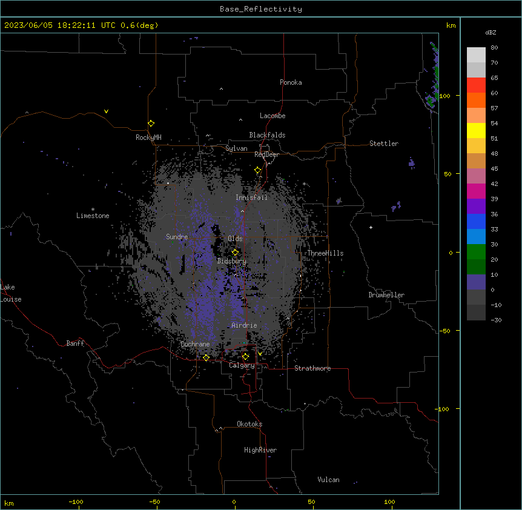This screenshot has height=510, width=522.
Task: Click the Cochrane label
Action: pos(195,344)
